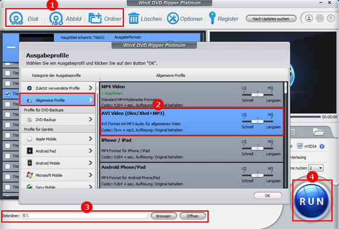Adjust MP4 Video quality slider
This screenshot has width=339, height=229.
click(x=257, y=95)
